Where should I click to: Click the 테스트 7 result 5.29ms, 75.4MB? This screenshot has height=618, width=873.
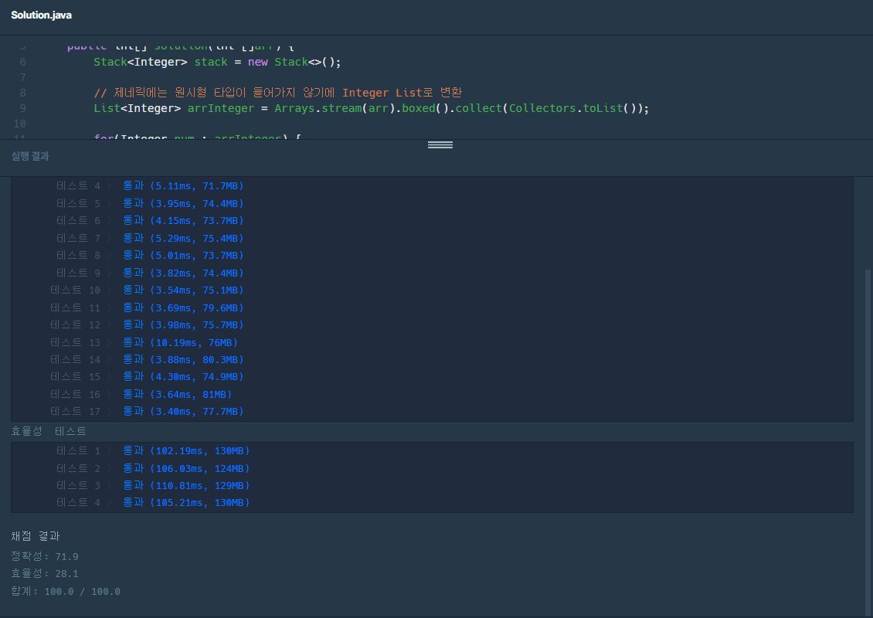(183, 238)
